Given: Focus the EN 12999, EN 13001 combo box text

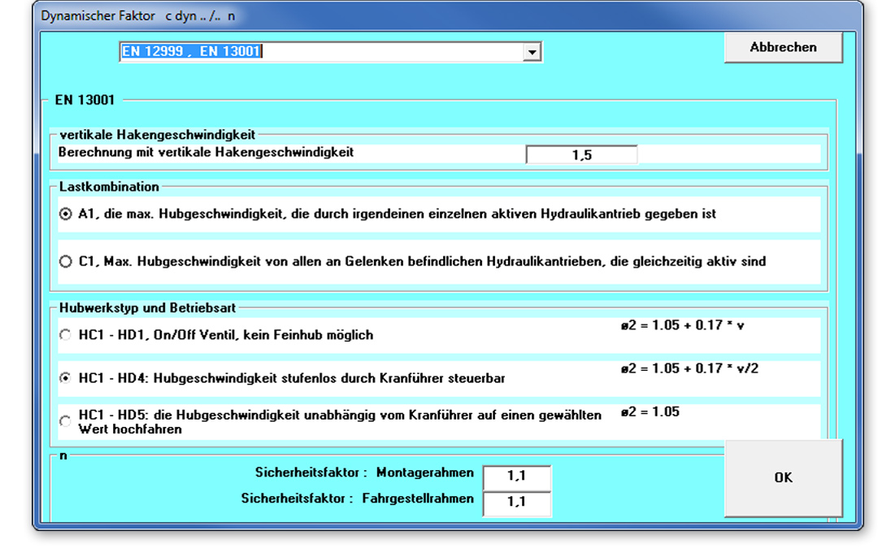Looking at the screenshot, I should [321, 52].
